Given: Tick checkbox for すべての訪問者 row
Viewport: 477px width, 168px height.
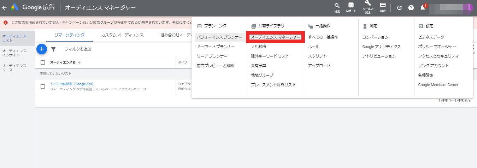Looking at the screenshot, I should coord(43,86).
